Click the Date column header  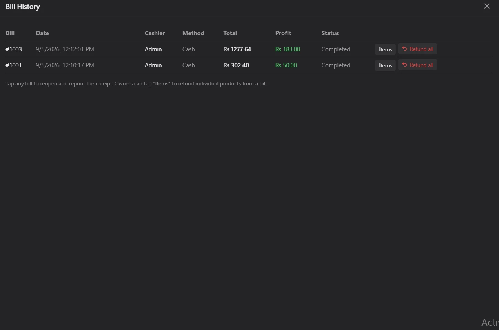42,33
